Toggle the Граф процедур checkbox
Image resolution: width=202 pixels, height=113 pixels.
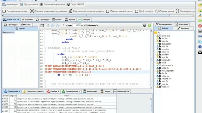137,11
